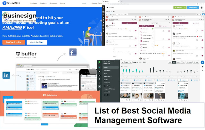Toggle eye icon on first middle-column comment
The width and height of the screenshot is (205, 130).
169,31
